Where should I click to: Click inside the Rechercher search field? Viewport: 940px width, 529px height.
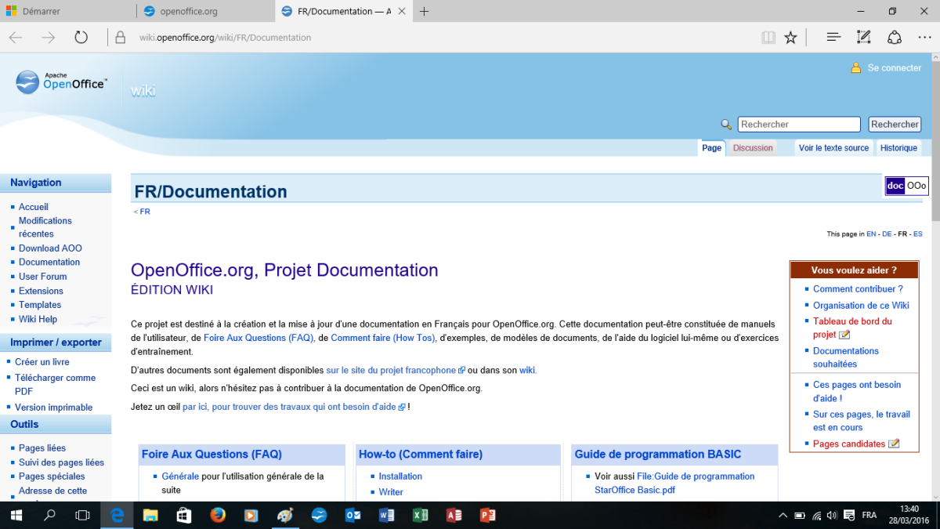[799, 124]
